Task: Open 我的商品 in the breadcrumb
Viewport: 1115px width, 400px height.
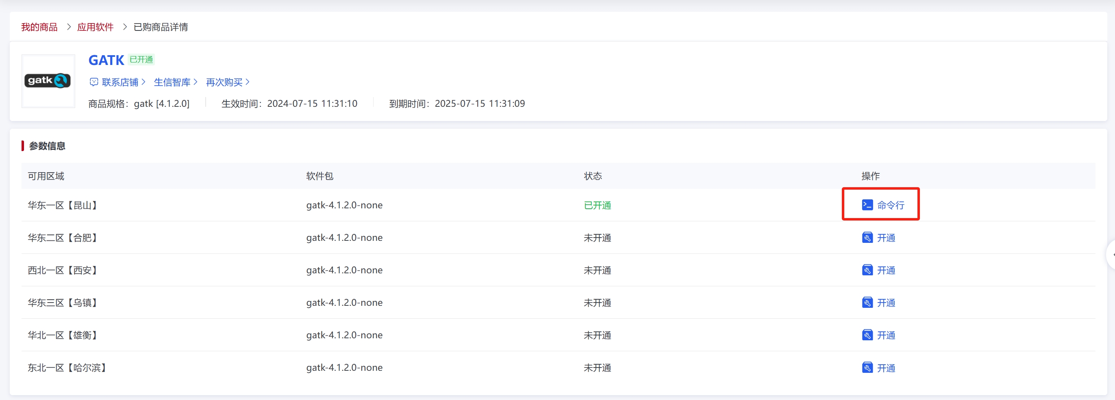Action: point(39,27)
